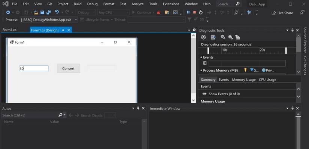Open the Form1.cs code tab

pos(9,30)
